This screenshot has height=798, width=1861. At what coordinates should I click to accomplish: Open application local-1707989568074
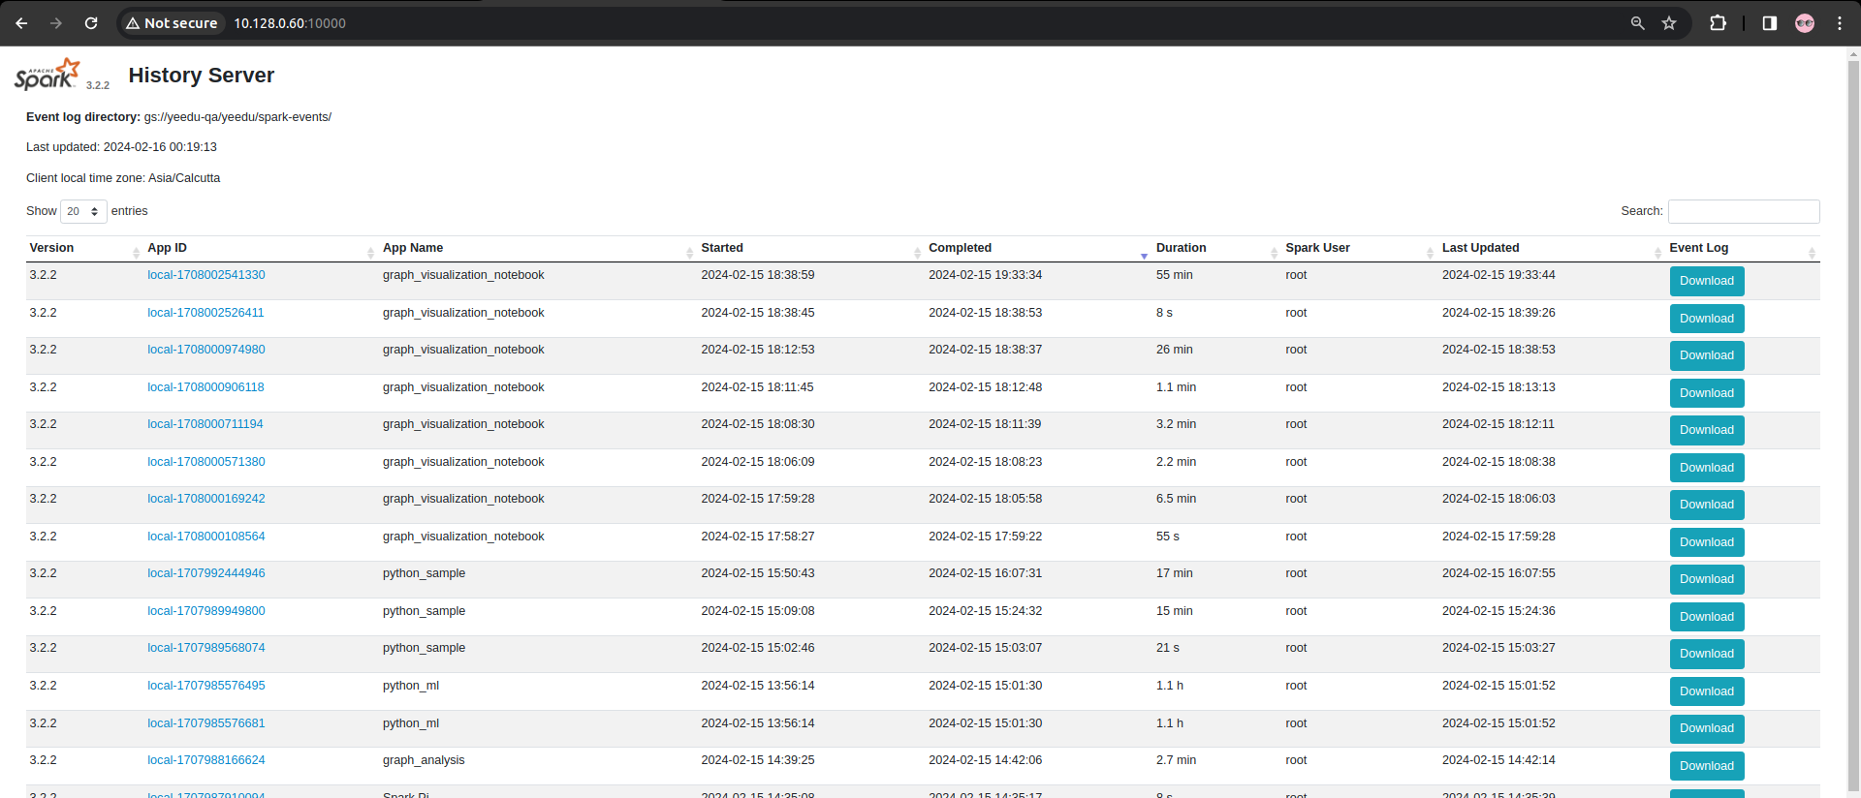[206, 648]
